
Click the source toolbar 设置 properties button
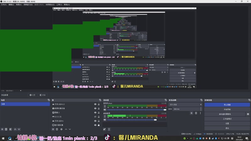pos(32,95)
